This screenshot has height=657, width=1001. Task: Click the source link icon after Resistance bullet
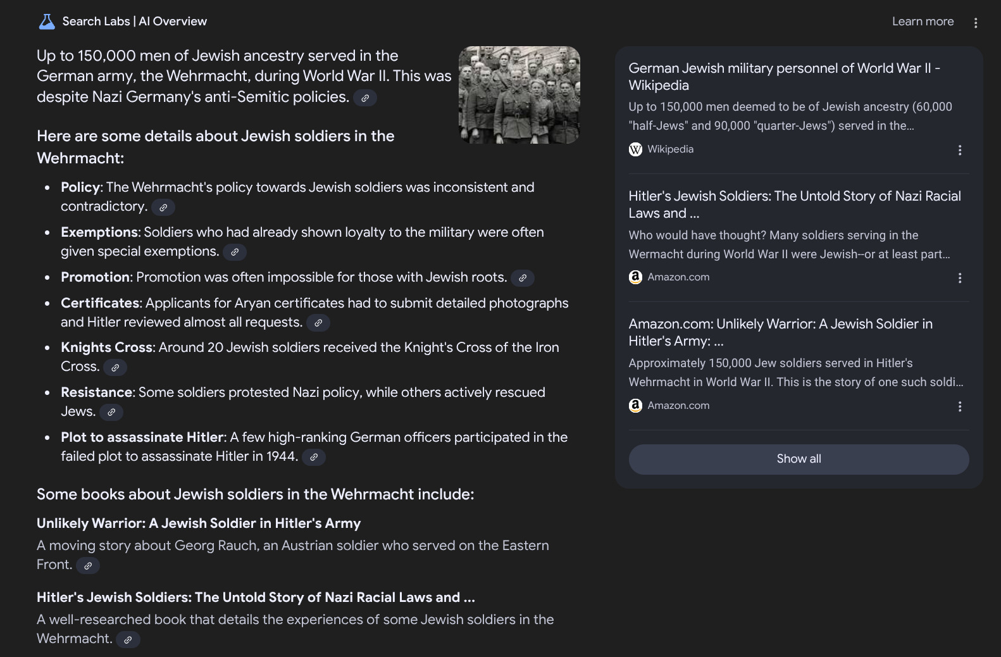[111, 412]
